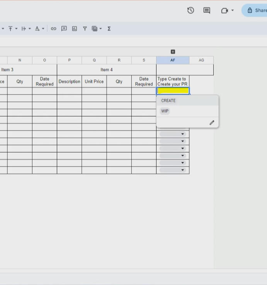The width and height of the screenshot is (267, 285).
Task: Expand hidden columns with plus button
Action: (173, 52)
